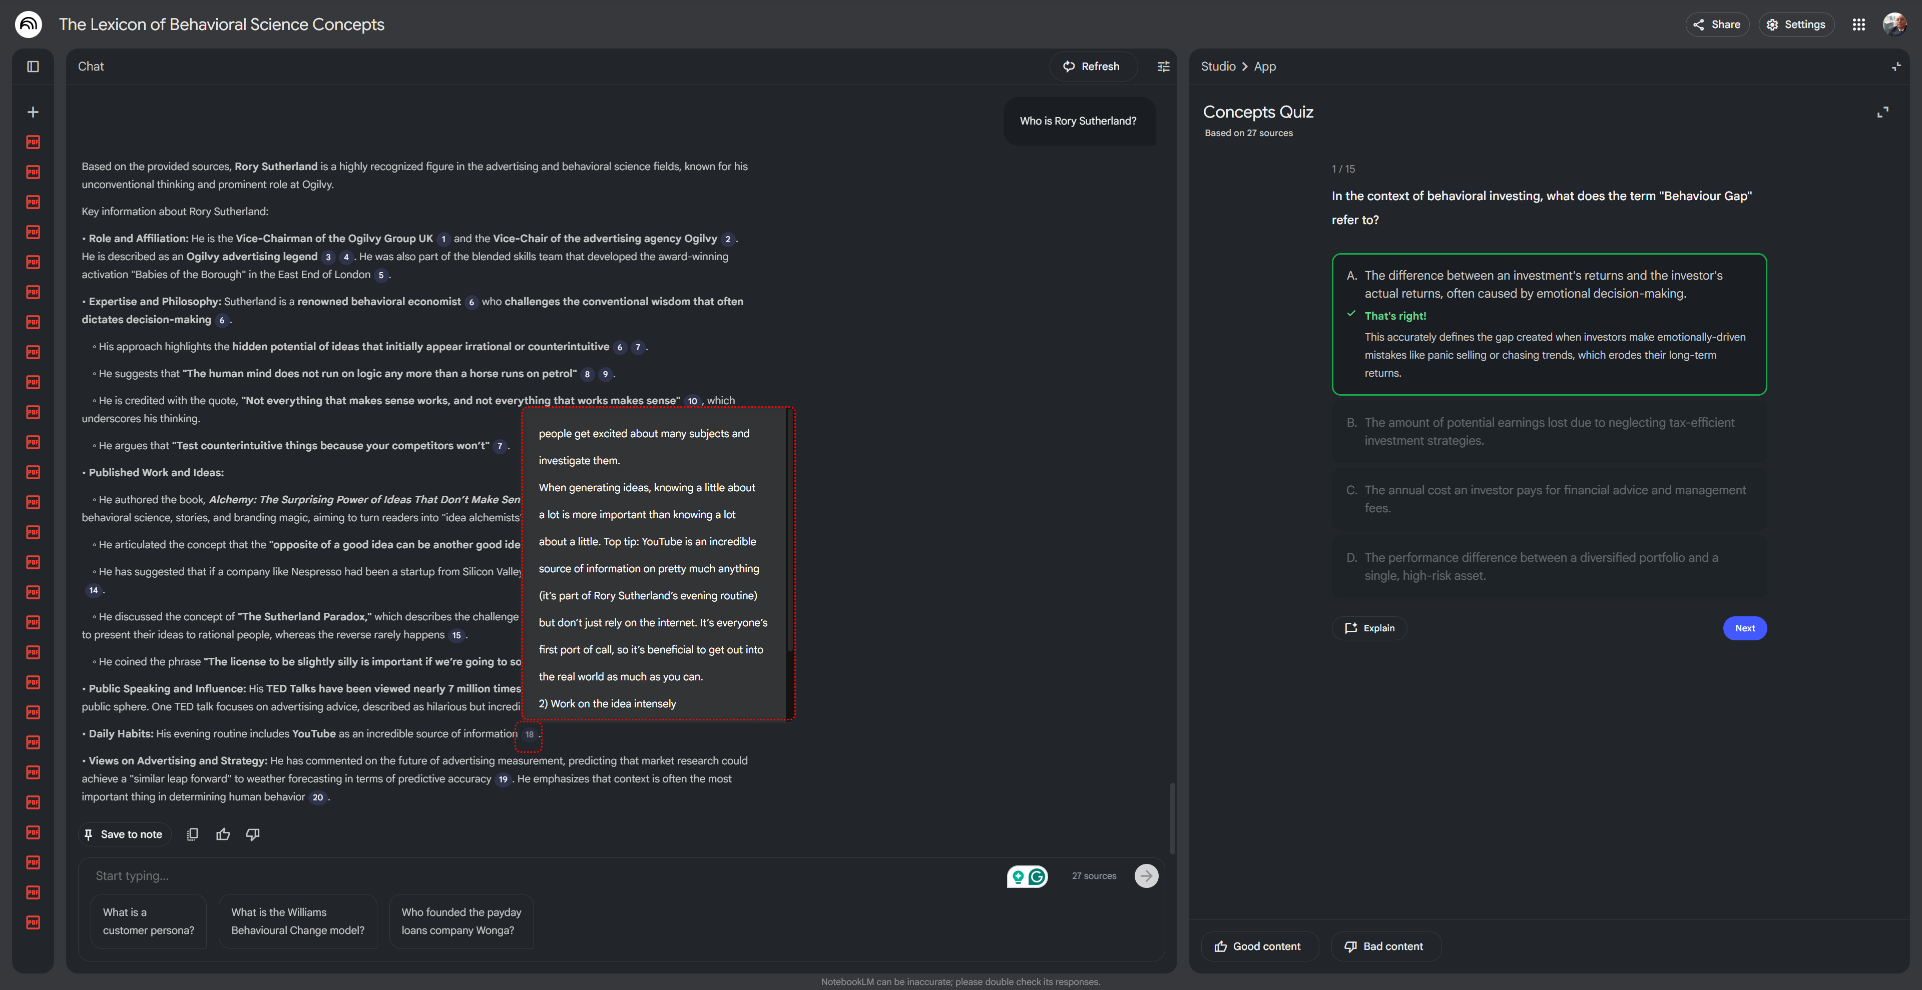1922x990 pixels.
Task: Open the 27 sources selector
Action: [x=1094, y=876]
